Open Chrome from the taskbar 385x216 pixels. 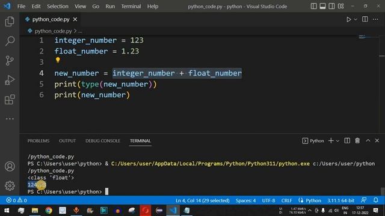click(49, 211)
